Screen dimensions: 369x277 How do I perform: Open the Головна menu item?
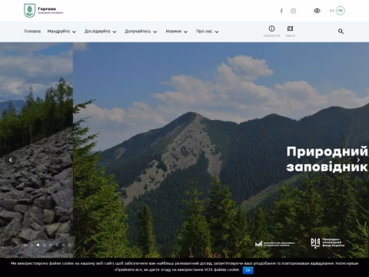(x=32, y=32)
